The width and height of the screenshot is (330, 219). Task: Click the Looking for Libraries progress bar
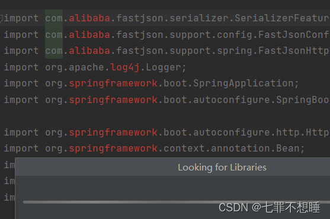[x=177, y=202]
